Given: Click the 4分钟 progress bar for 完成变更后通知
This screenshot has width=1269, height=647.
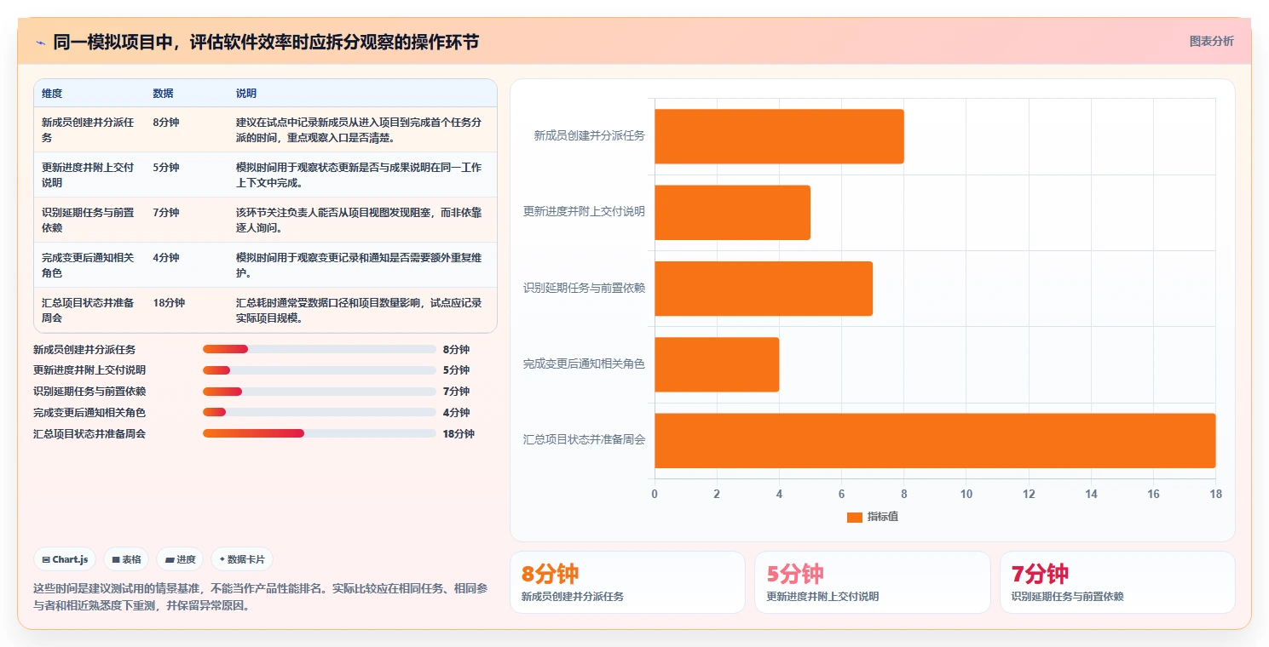Looking at the screenshot, I should (x=320, y=413).
